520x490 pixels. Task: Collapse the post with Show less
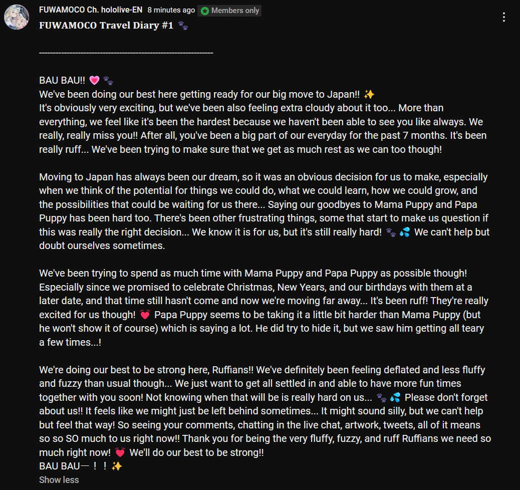(x=59, y=479)
